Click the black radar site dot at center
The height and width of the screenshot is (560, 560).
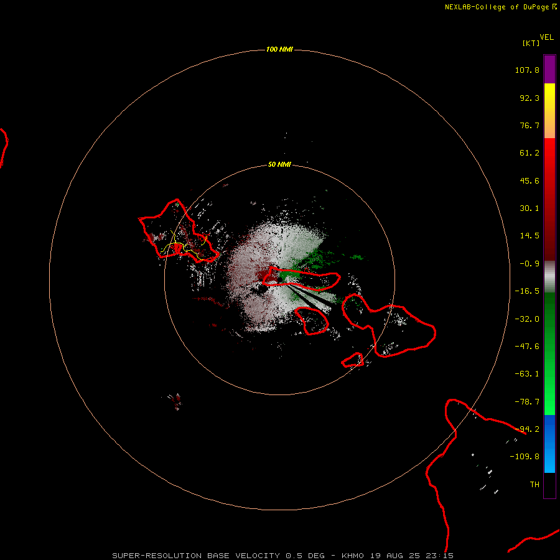(279, 279)
